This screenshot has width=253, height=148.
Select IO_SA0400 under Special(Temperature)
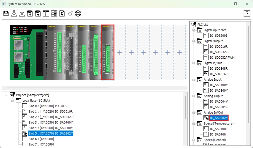pos(218,134)
